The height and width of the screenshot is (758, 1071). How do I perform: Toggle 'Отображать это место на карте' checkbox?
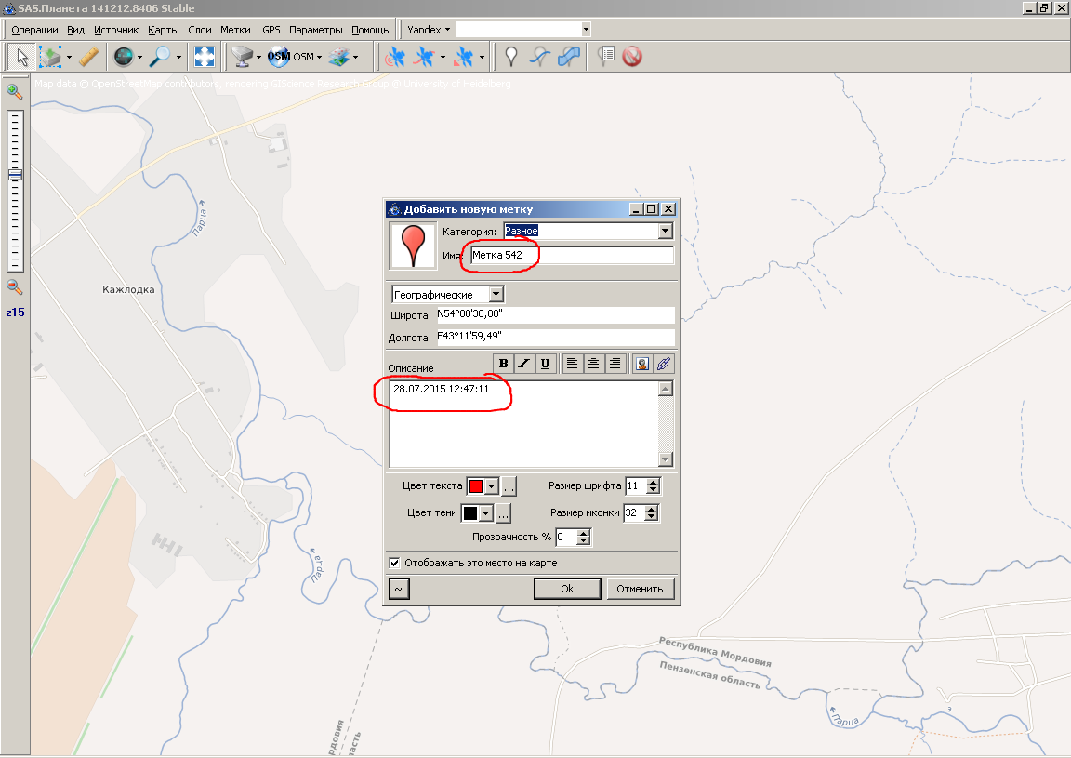coord(395,563)
